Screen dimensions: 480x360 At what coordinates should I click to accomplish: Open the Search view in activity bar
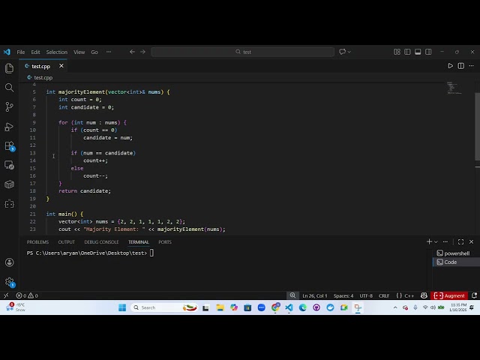(x=9, y=88)
